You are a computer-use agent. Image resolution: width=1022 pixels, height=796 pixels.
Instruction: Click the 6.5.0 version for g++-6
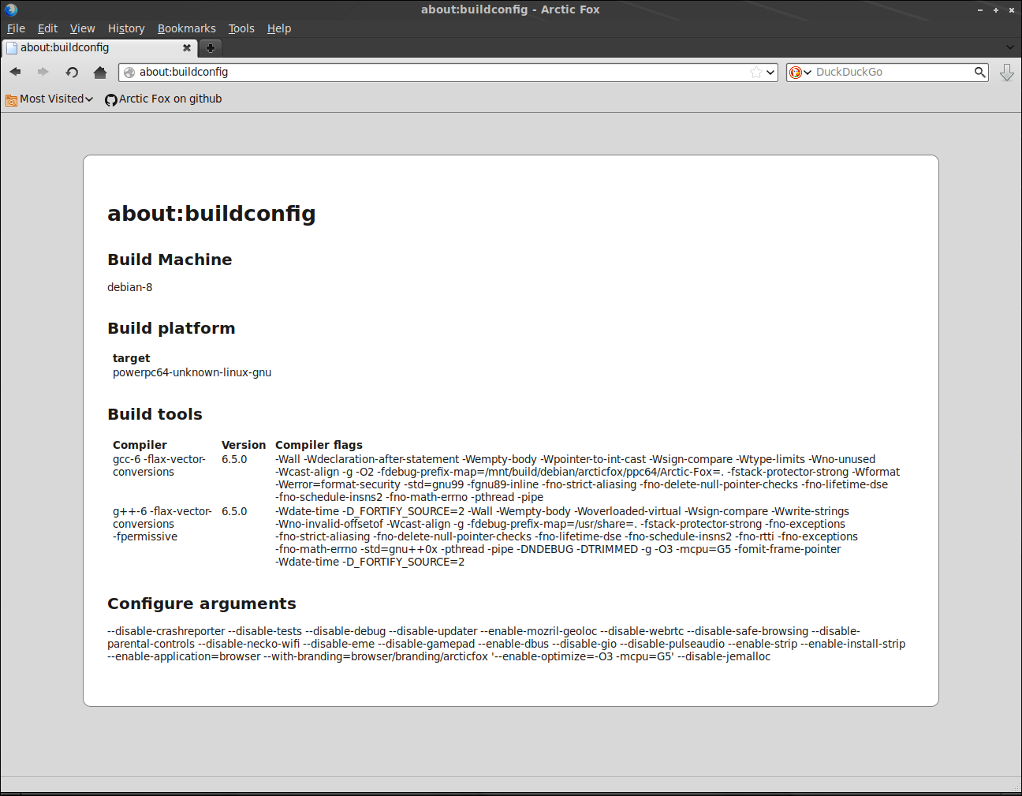234,511
